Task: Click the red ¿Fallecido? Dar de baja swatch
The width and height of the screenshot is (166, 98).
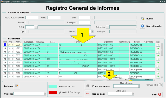Action: (53, 92)
